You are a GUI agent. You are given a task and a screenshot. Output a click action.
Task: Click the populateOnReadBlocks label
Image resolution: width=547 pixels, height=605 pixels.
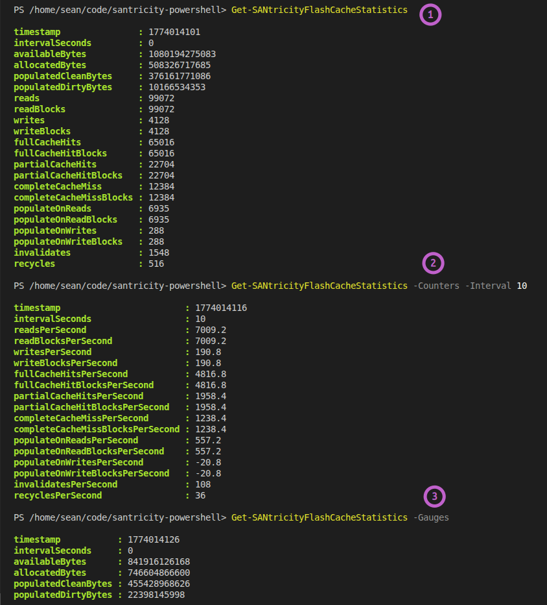tap(65, 219)
